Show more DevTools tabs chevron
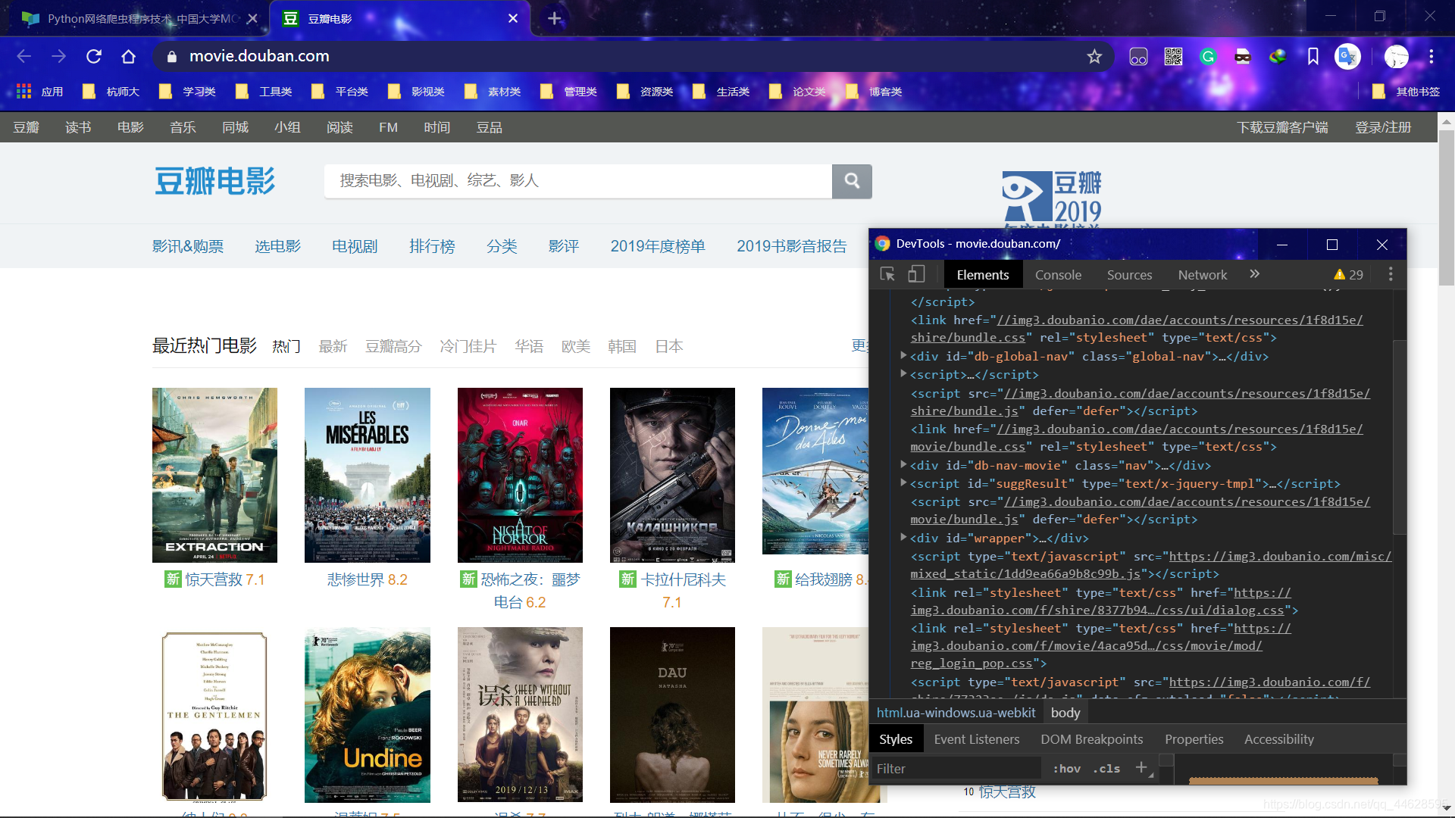This screenshot has width=1455, height=818. point(1255,274)
